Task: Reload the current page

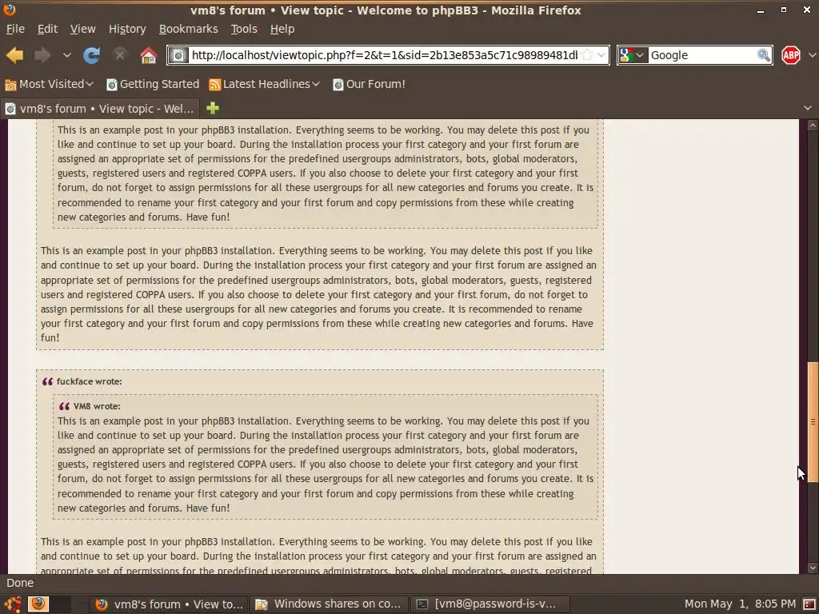Action: tap(92, 55)
